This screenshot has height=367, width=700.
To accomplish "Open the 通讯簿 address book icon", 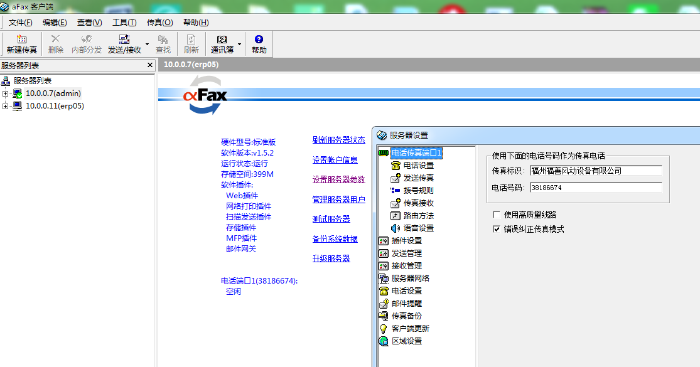I will [222, 40].
